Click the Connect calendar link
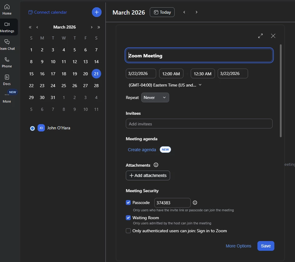Viewport: 295px width, 262px height. 48,12
